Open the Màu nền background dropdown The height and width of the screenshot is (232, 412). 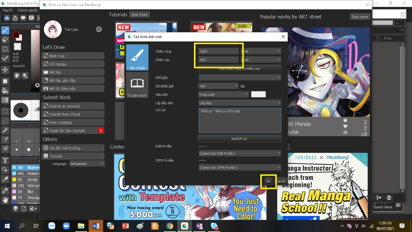click(223, 94)
